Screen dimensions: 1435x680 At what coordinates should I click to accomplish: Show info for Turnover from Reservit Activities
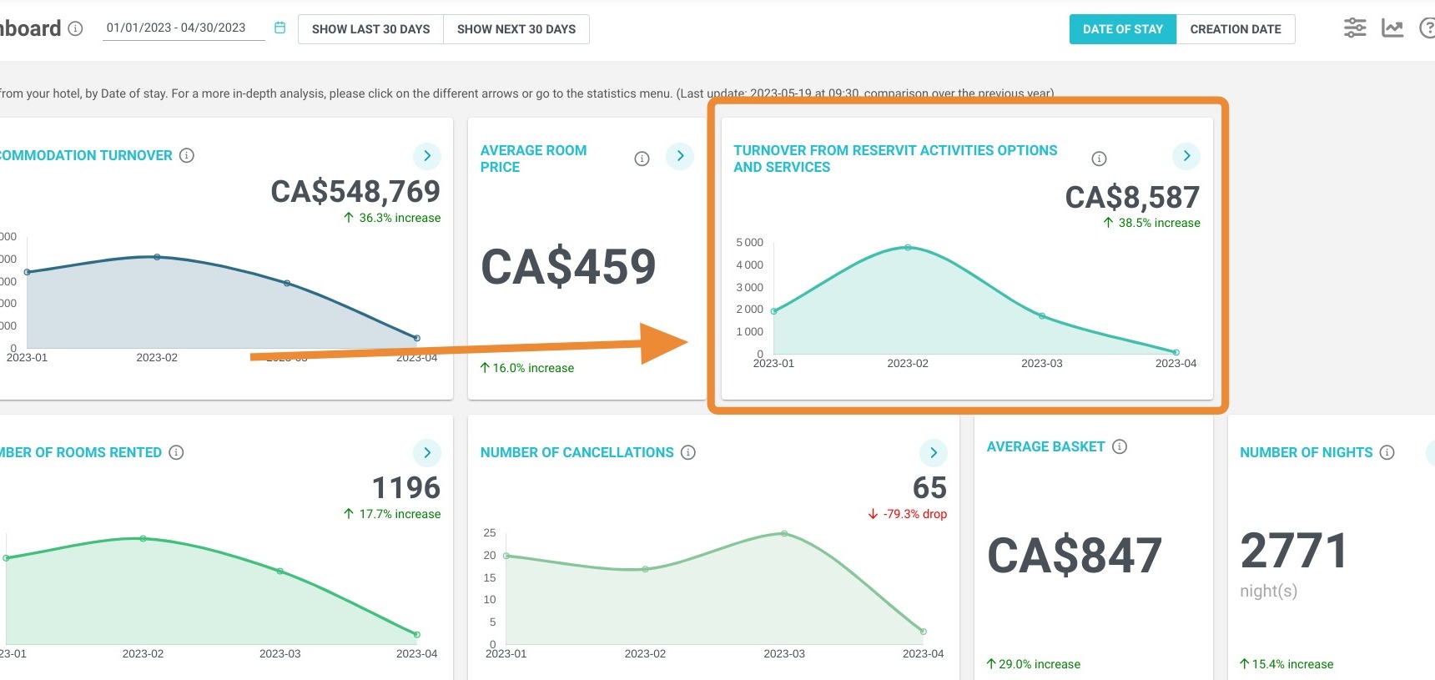[1100, 159]
